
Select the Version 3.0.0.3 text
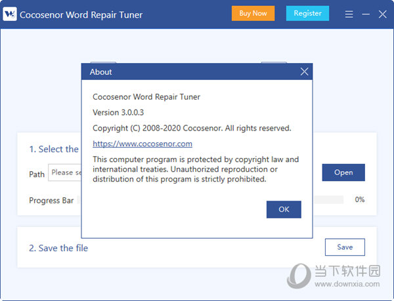click(x=118, y=112)
